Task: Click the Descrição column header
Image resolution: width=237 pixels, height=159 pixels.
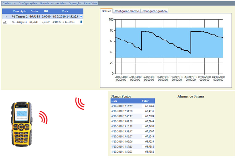Action: [x=19, y=11]
